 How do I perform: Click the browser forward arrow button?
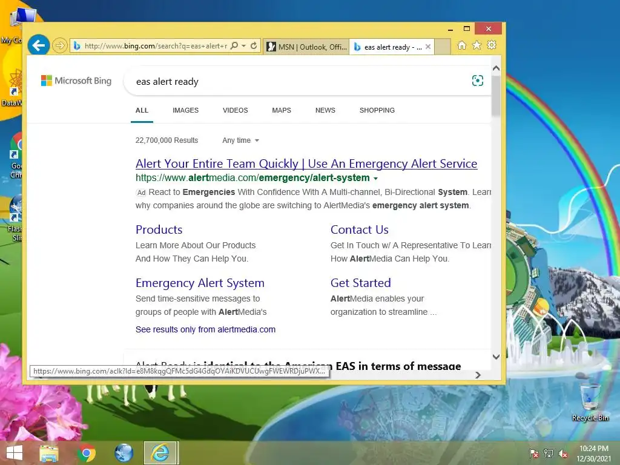click(60, 46)
